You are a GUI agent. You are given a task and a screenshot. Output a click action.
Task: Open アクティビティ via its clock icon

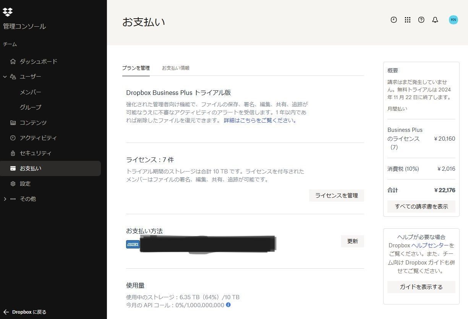[x=13, y=138]
